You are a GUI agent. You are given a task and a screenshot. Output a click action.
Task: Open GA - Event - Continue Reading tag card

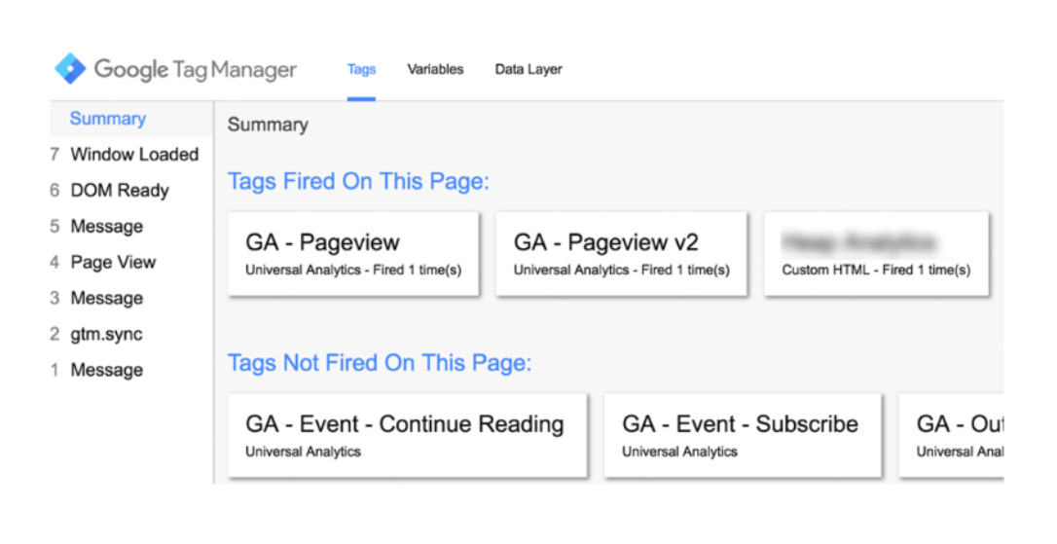tap(407, 435)
